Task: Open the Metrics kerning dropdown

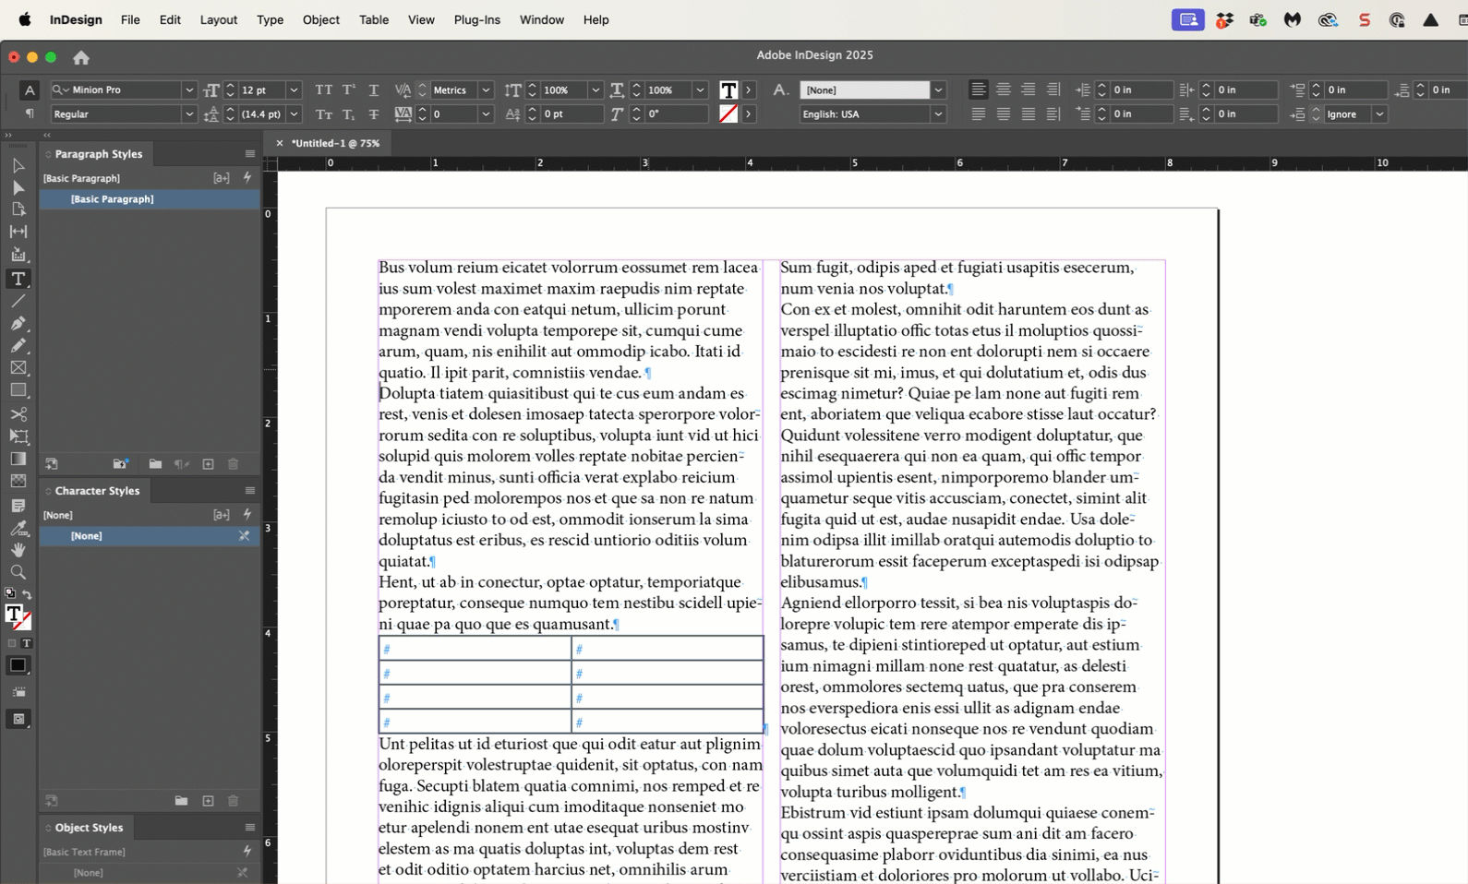Action: 486,90
